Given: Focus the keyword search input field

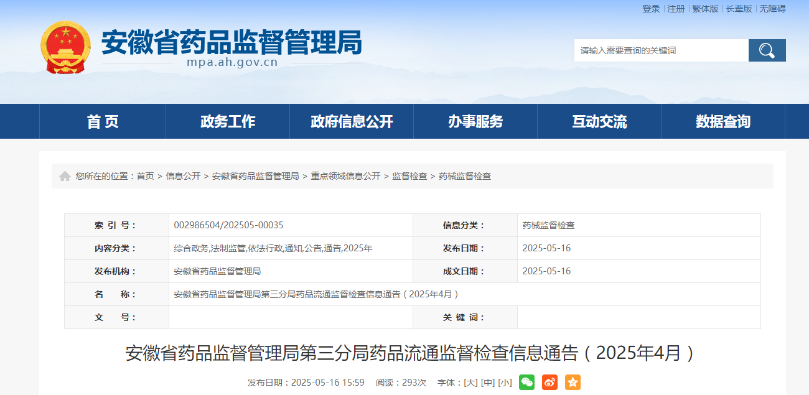Looking at the screenshot, I should coord(661,50).
